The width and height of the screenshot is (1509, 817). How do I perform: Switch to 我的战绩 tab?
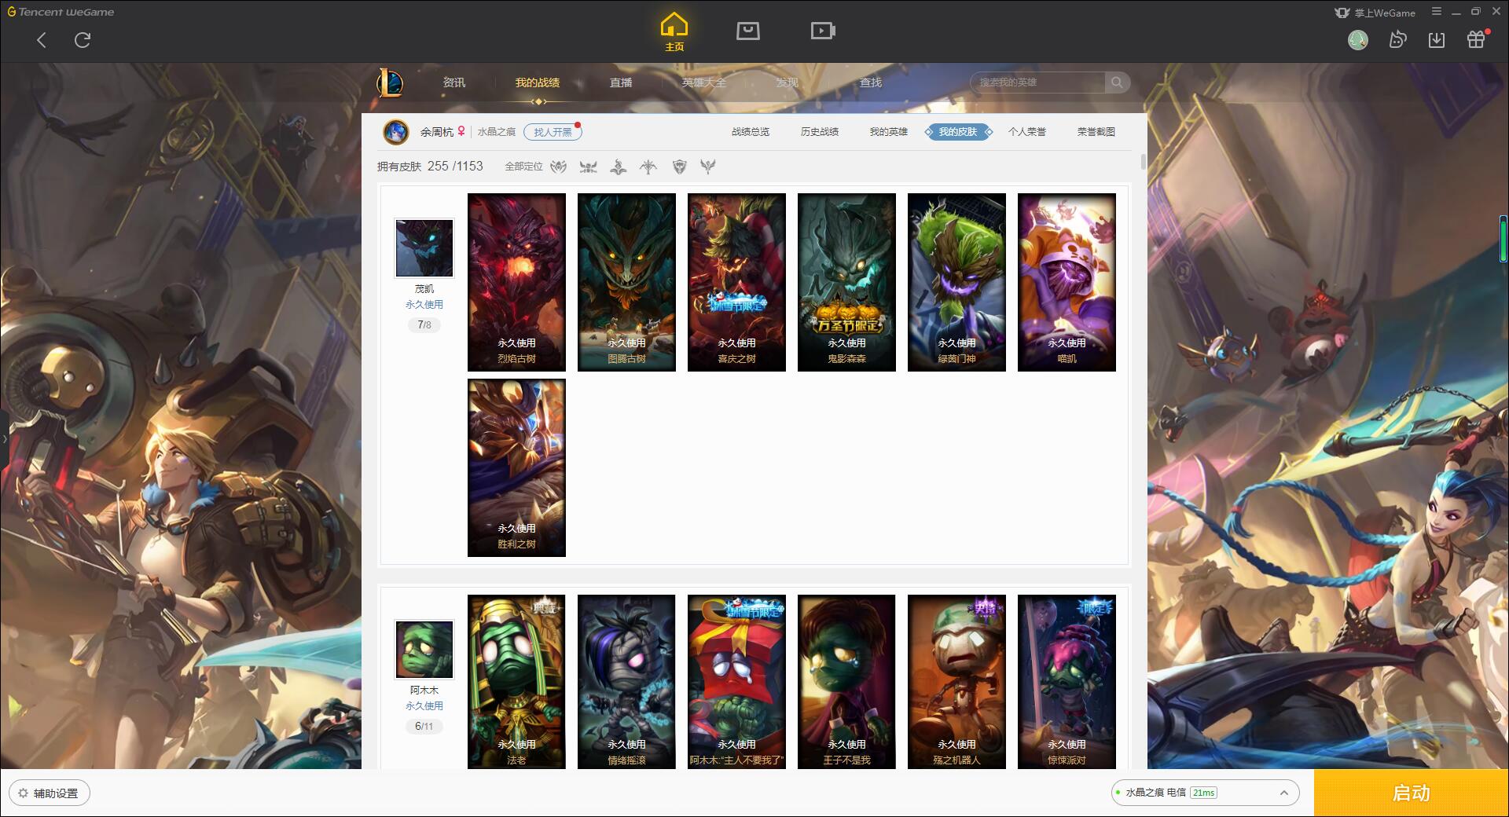(x=538, y=82)
